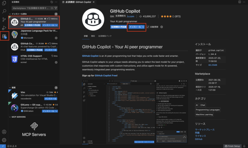This screenshot has height=148, width=248.
Task: Select the Programming Languages category tag
Action: point(208,110)
